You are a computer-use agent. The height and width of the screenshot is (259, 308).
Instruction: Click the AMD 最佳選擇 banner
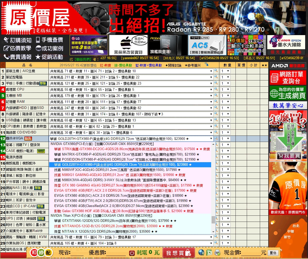288,66
